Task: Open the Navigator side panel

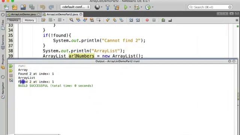Action: pyautogui.click(x=3, y=90)
